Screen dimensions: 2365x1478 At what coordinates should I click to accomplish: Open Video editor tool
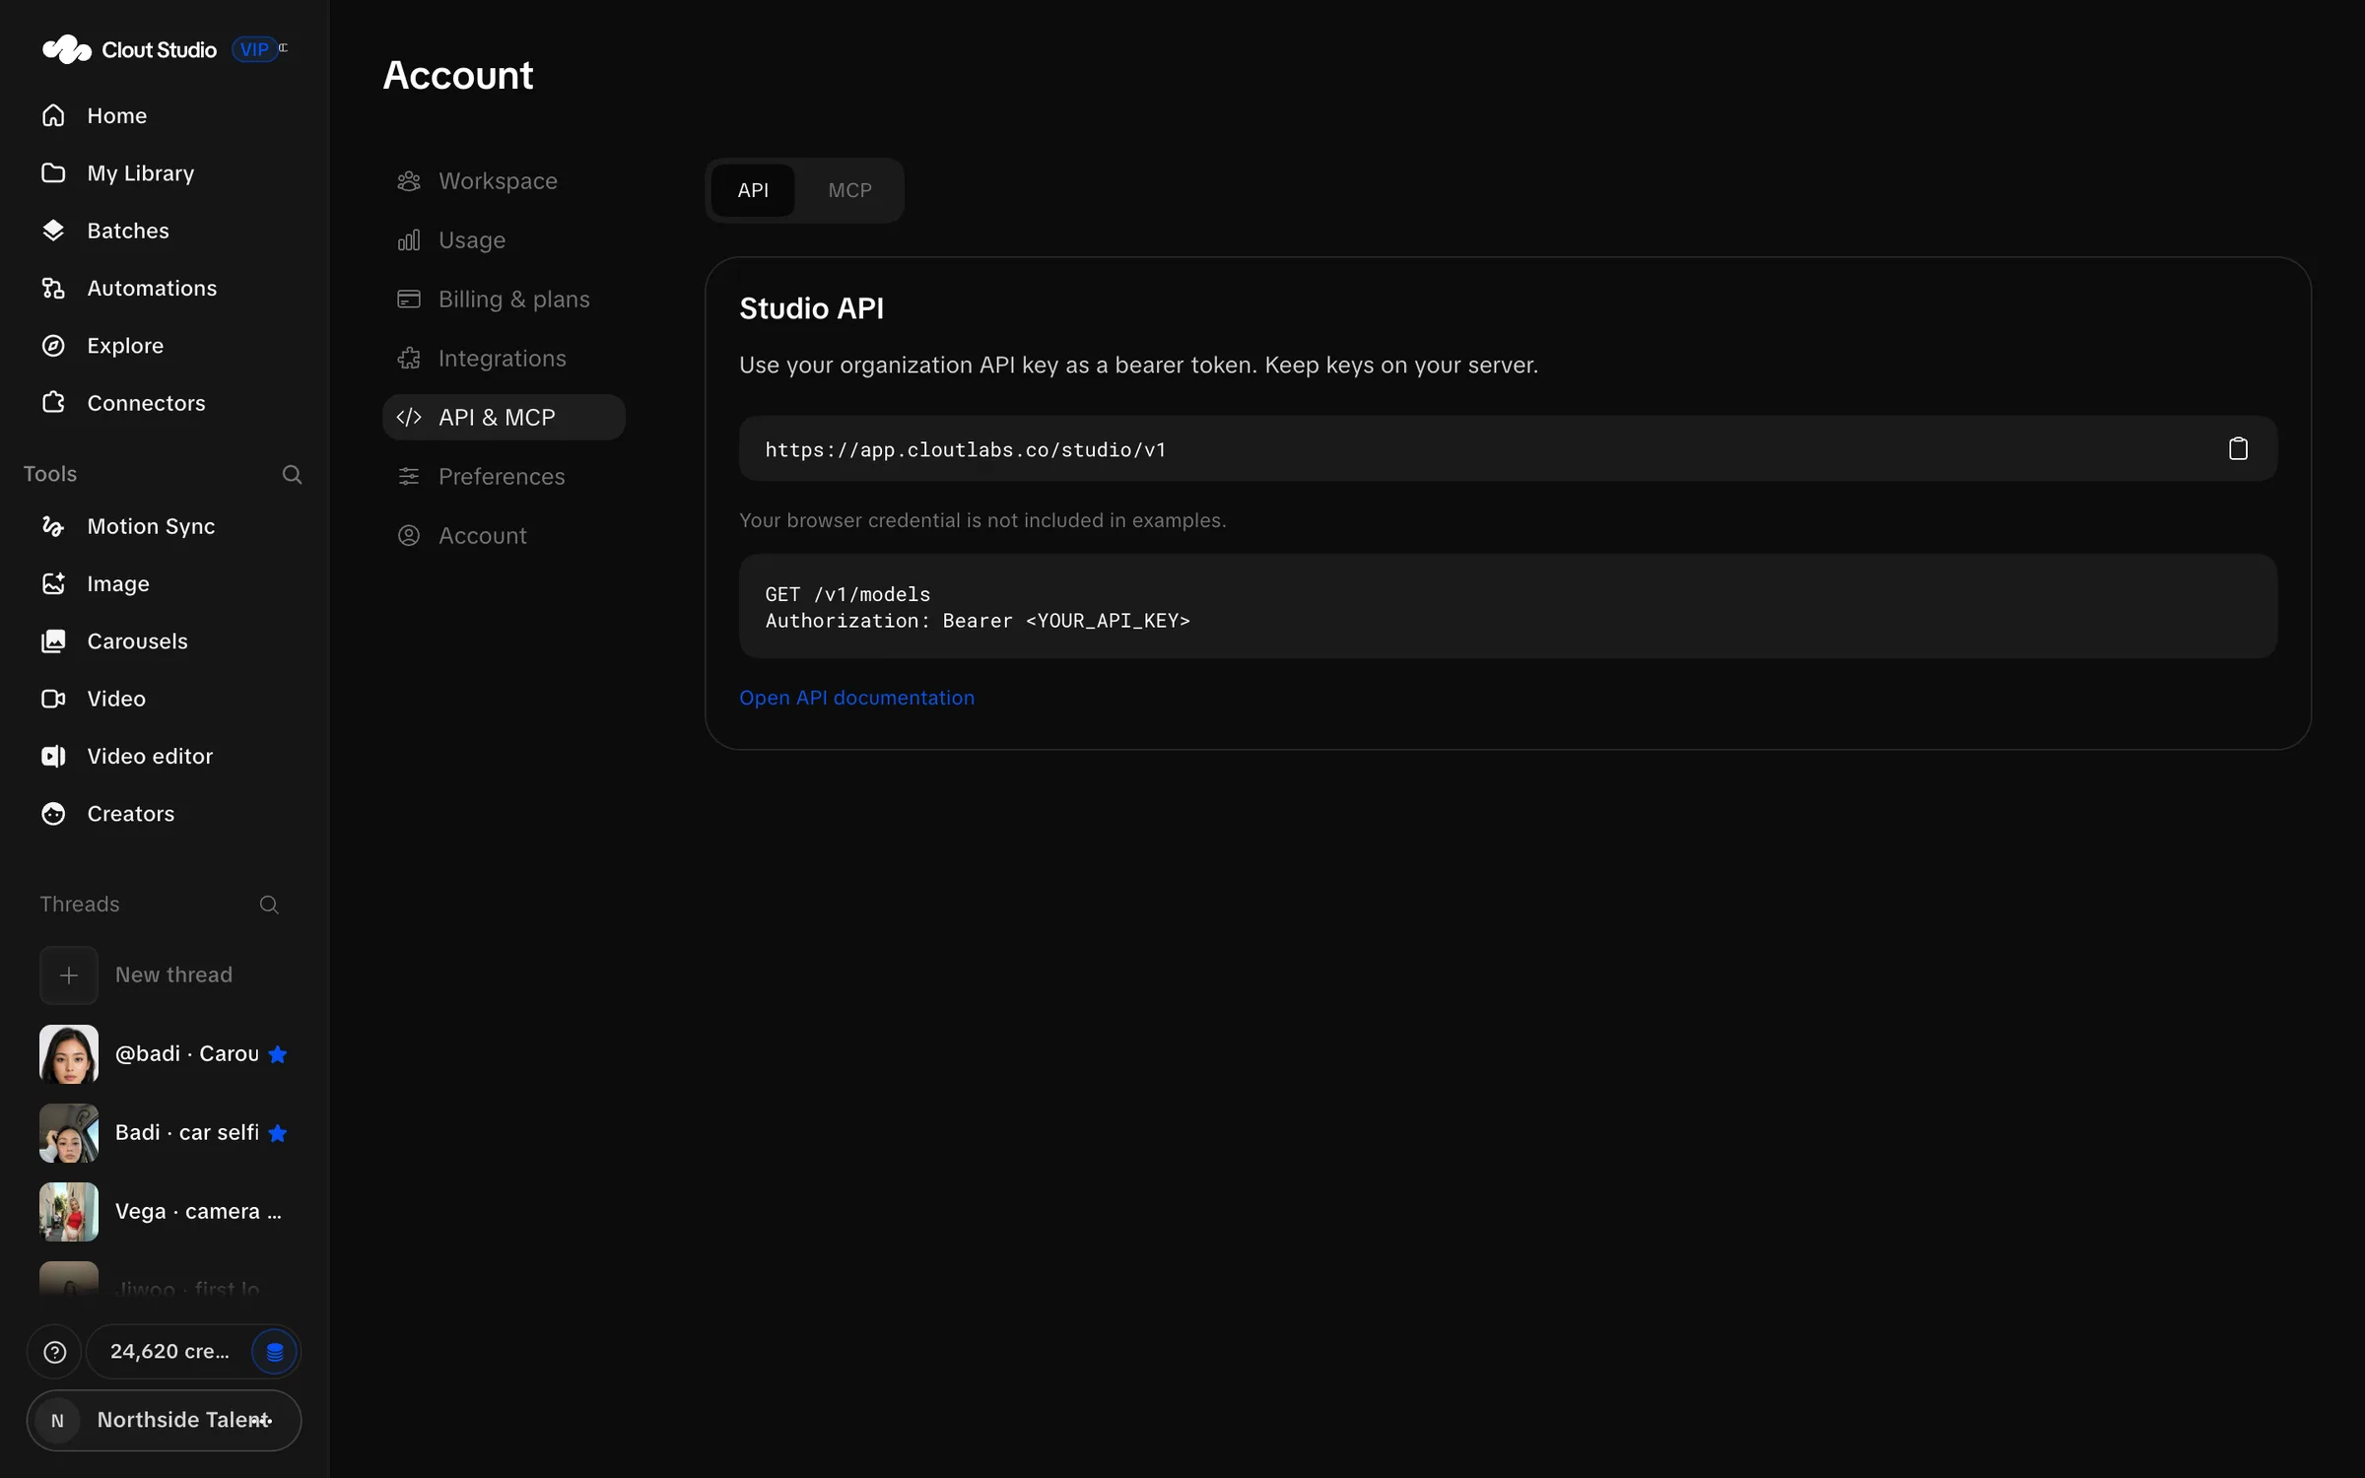tap(164, 756)
